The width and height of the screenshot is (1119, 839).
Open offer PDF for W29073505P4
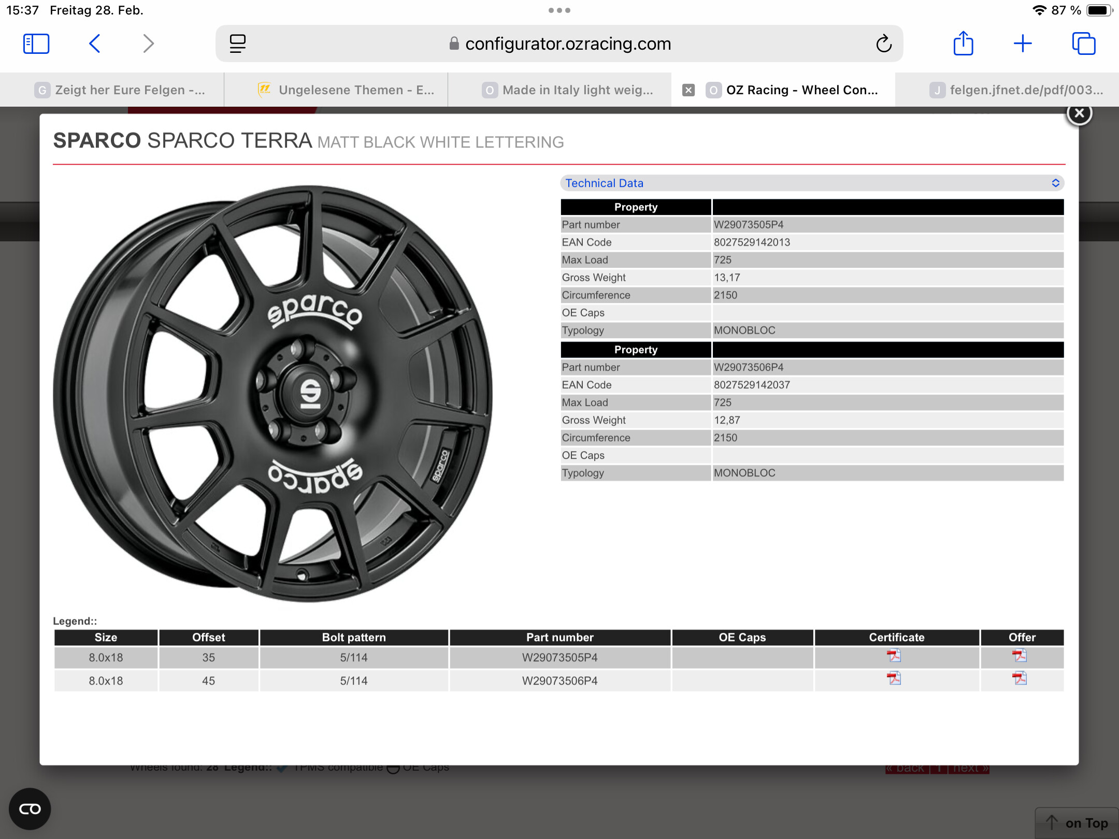click(1020, 656)
